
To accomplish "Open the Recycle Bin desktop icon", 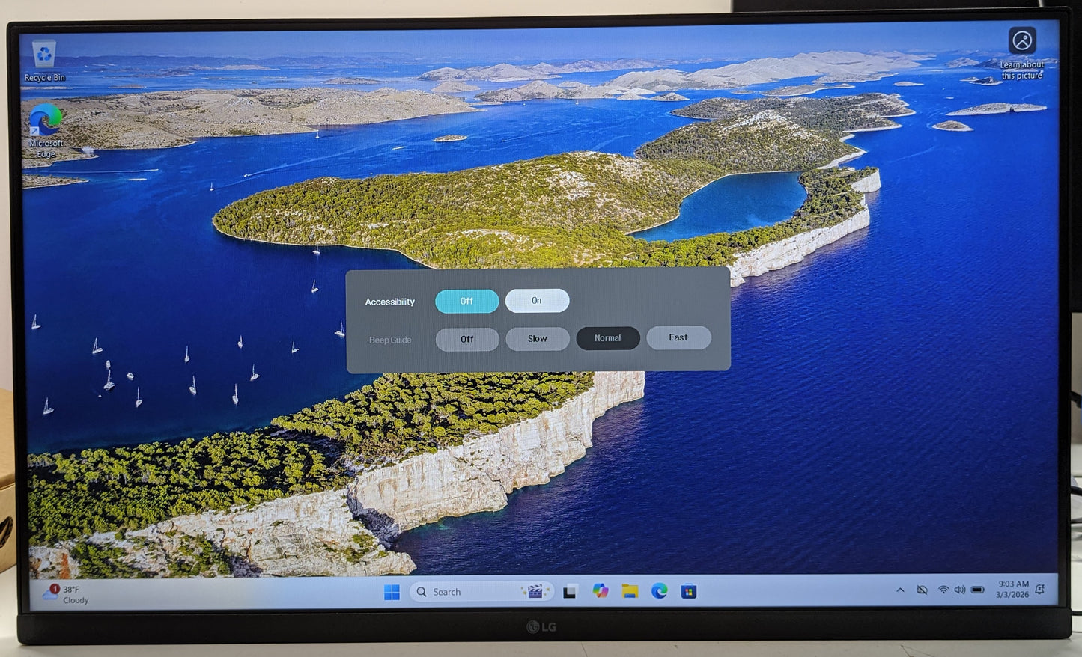I will tap(45, 58).
